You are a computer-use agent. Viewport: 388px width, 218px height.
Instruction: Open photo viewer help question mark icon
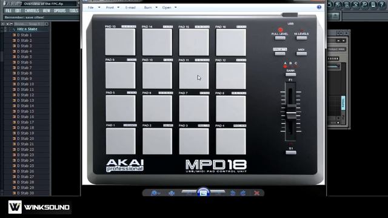coord(319,7)
